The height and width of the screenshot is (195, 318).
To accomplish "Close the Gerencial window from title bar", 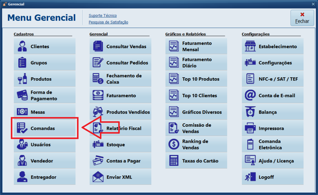I will pyautogui.click(x=313, y=4).
